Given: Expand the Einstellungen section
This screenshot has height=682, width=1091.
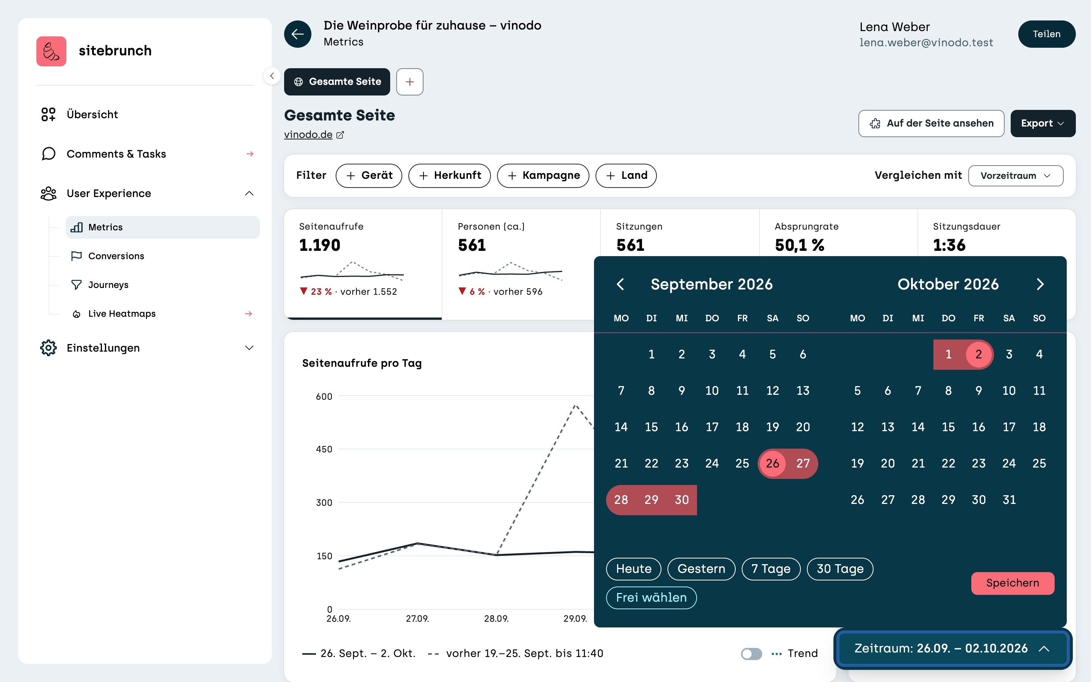Looking at the screenshot, I should pyautogui.click(x=249, y=348).
